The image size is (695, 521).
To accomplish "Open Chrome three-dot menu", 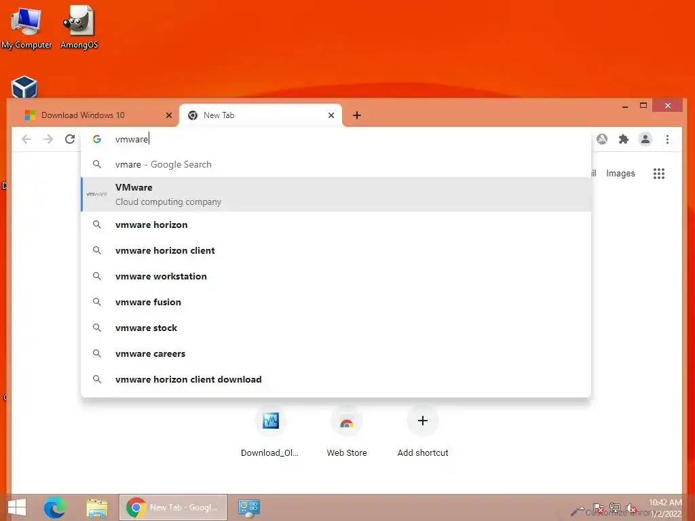I will (x=667, y=139).
